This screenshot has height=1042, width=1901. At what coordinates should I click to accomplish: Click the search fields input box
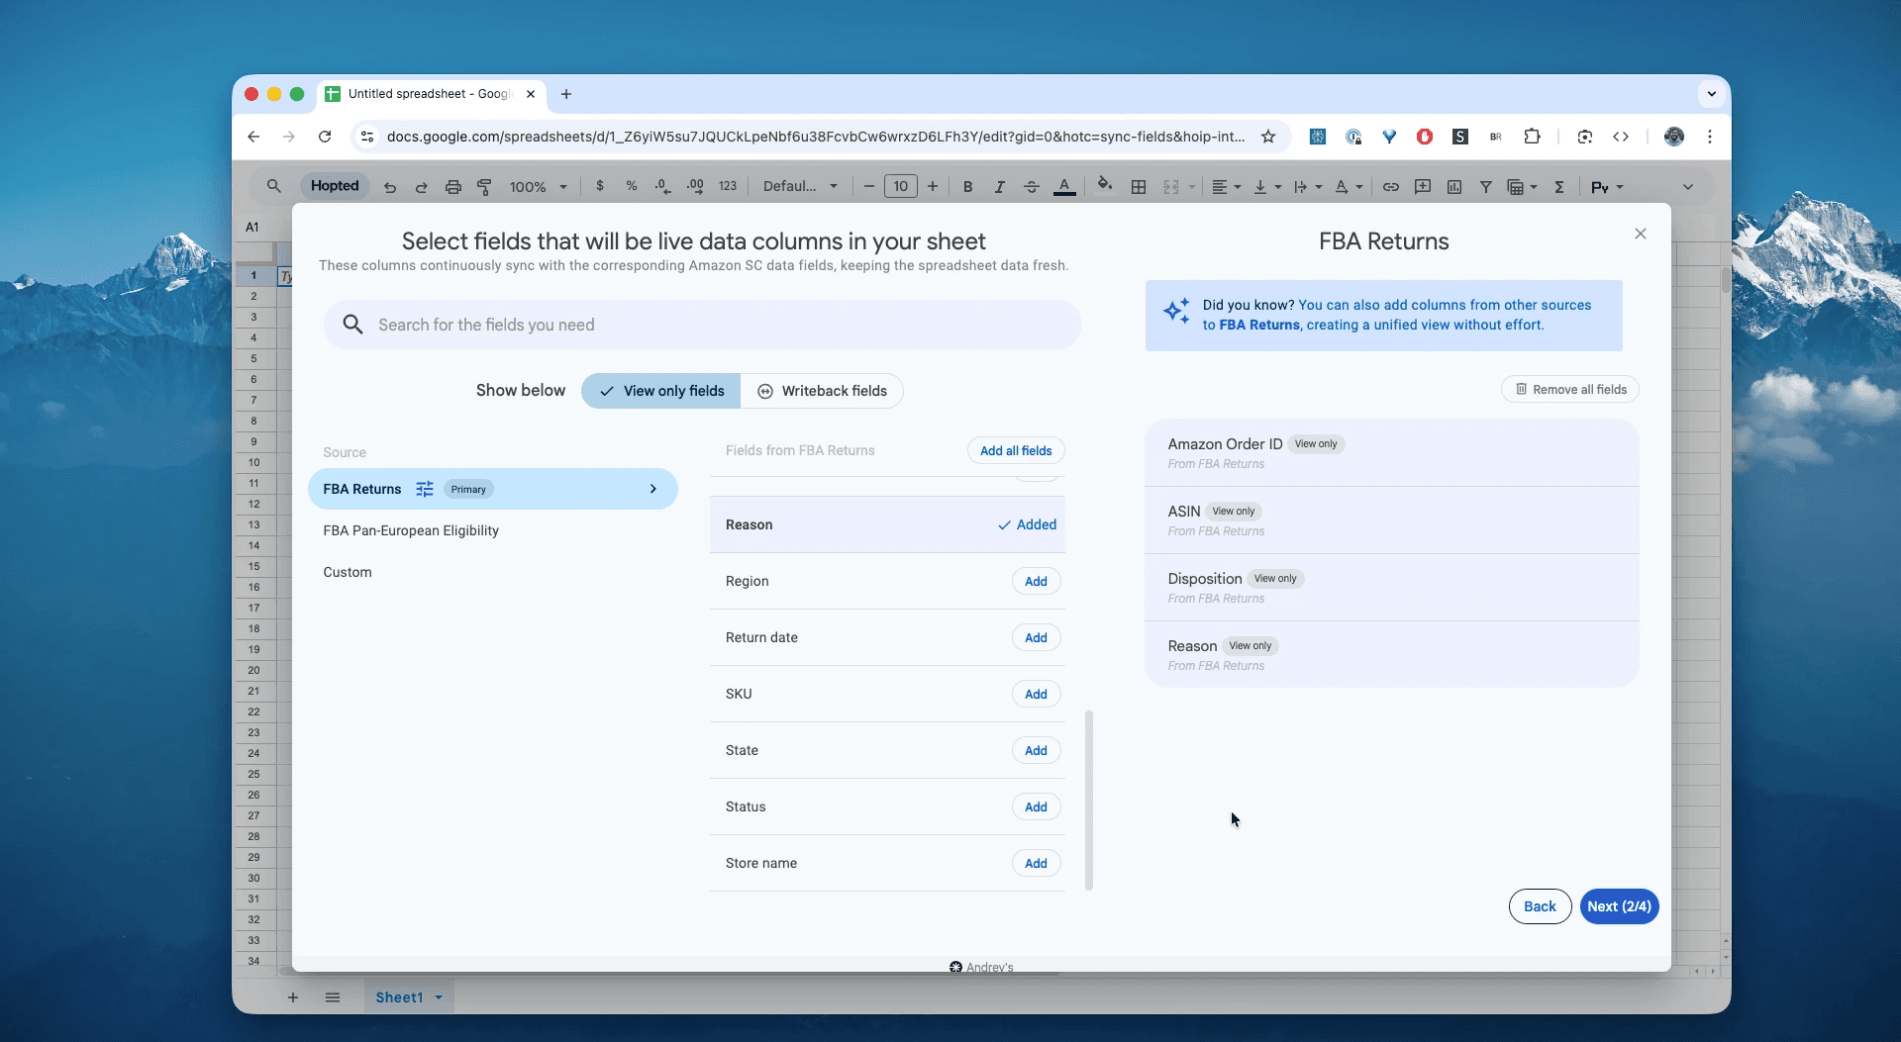(x=702, y=325)
